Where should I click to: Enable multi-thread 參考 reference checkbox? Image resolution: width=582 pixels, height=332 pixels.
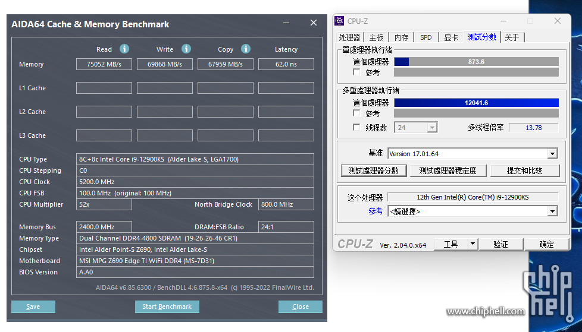(x=356, y=113)
